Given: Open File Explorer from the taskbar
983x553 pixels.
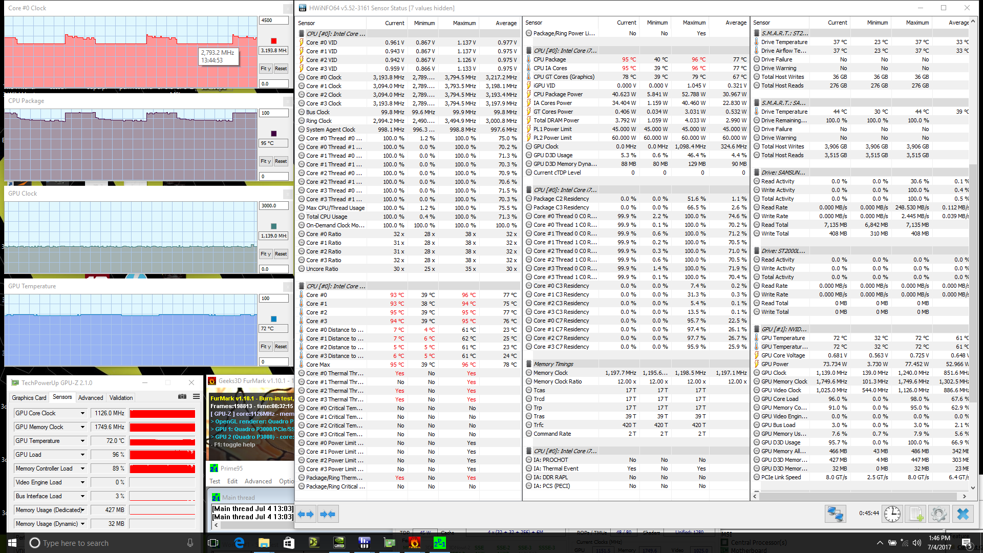Looking at the screenshot, I should coord(264,543).
